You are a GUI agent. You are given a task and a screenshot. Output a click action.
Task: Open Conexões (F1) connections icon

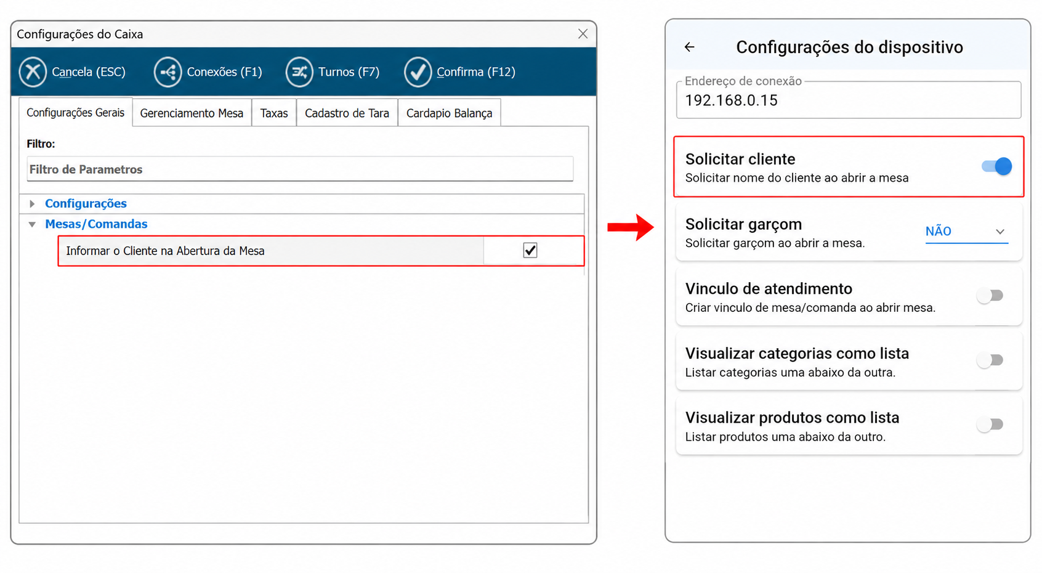click(168, 72)
